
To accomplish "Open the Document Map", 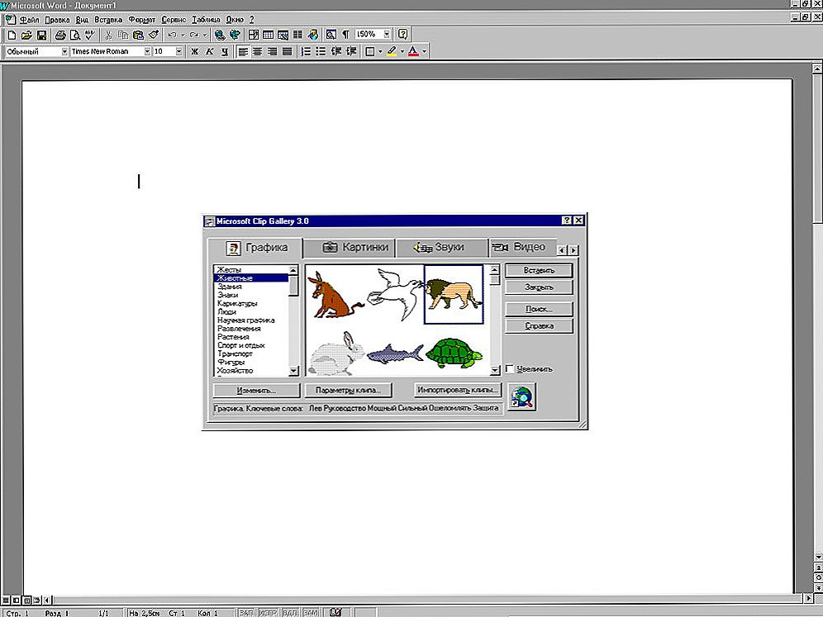I will 331,36.
